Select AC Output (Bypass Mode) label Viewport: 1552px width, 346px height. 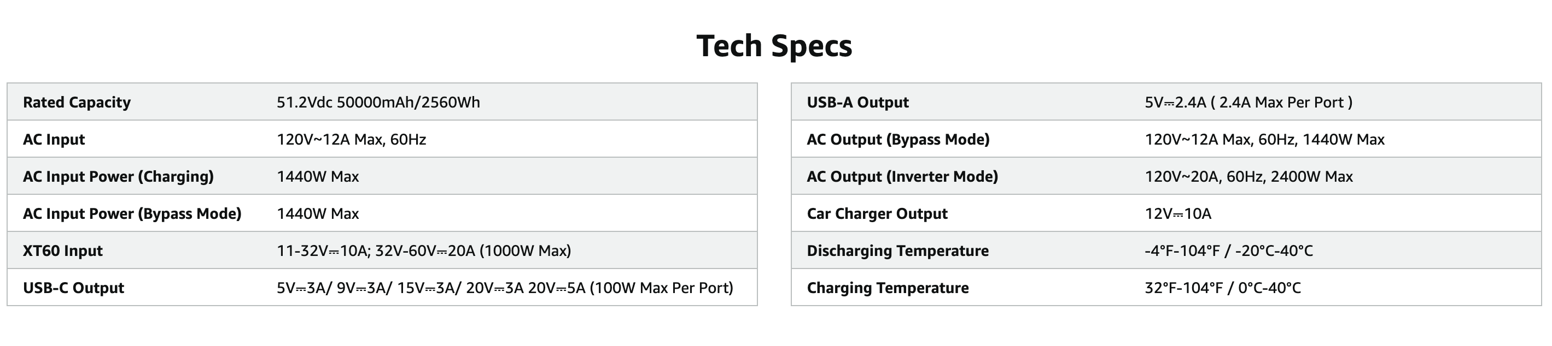(898, 140)
